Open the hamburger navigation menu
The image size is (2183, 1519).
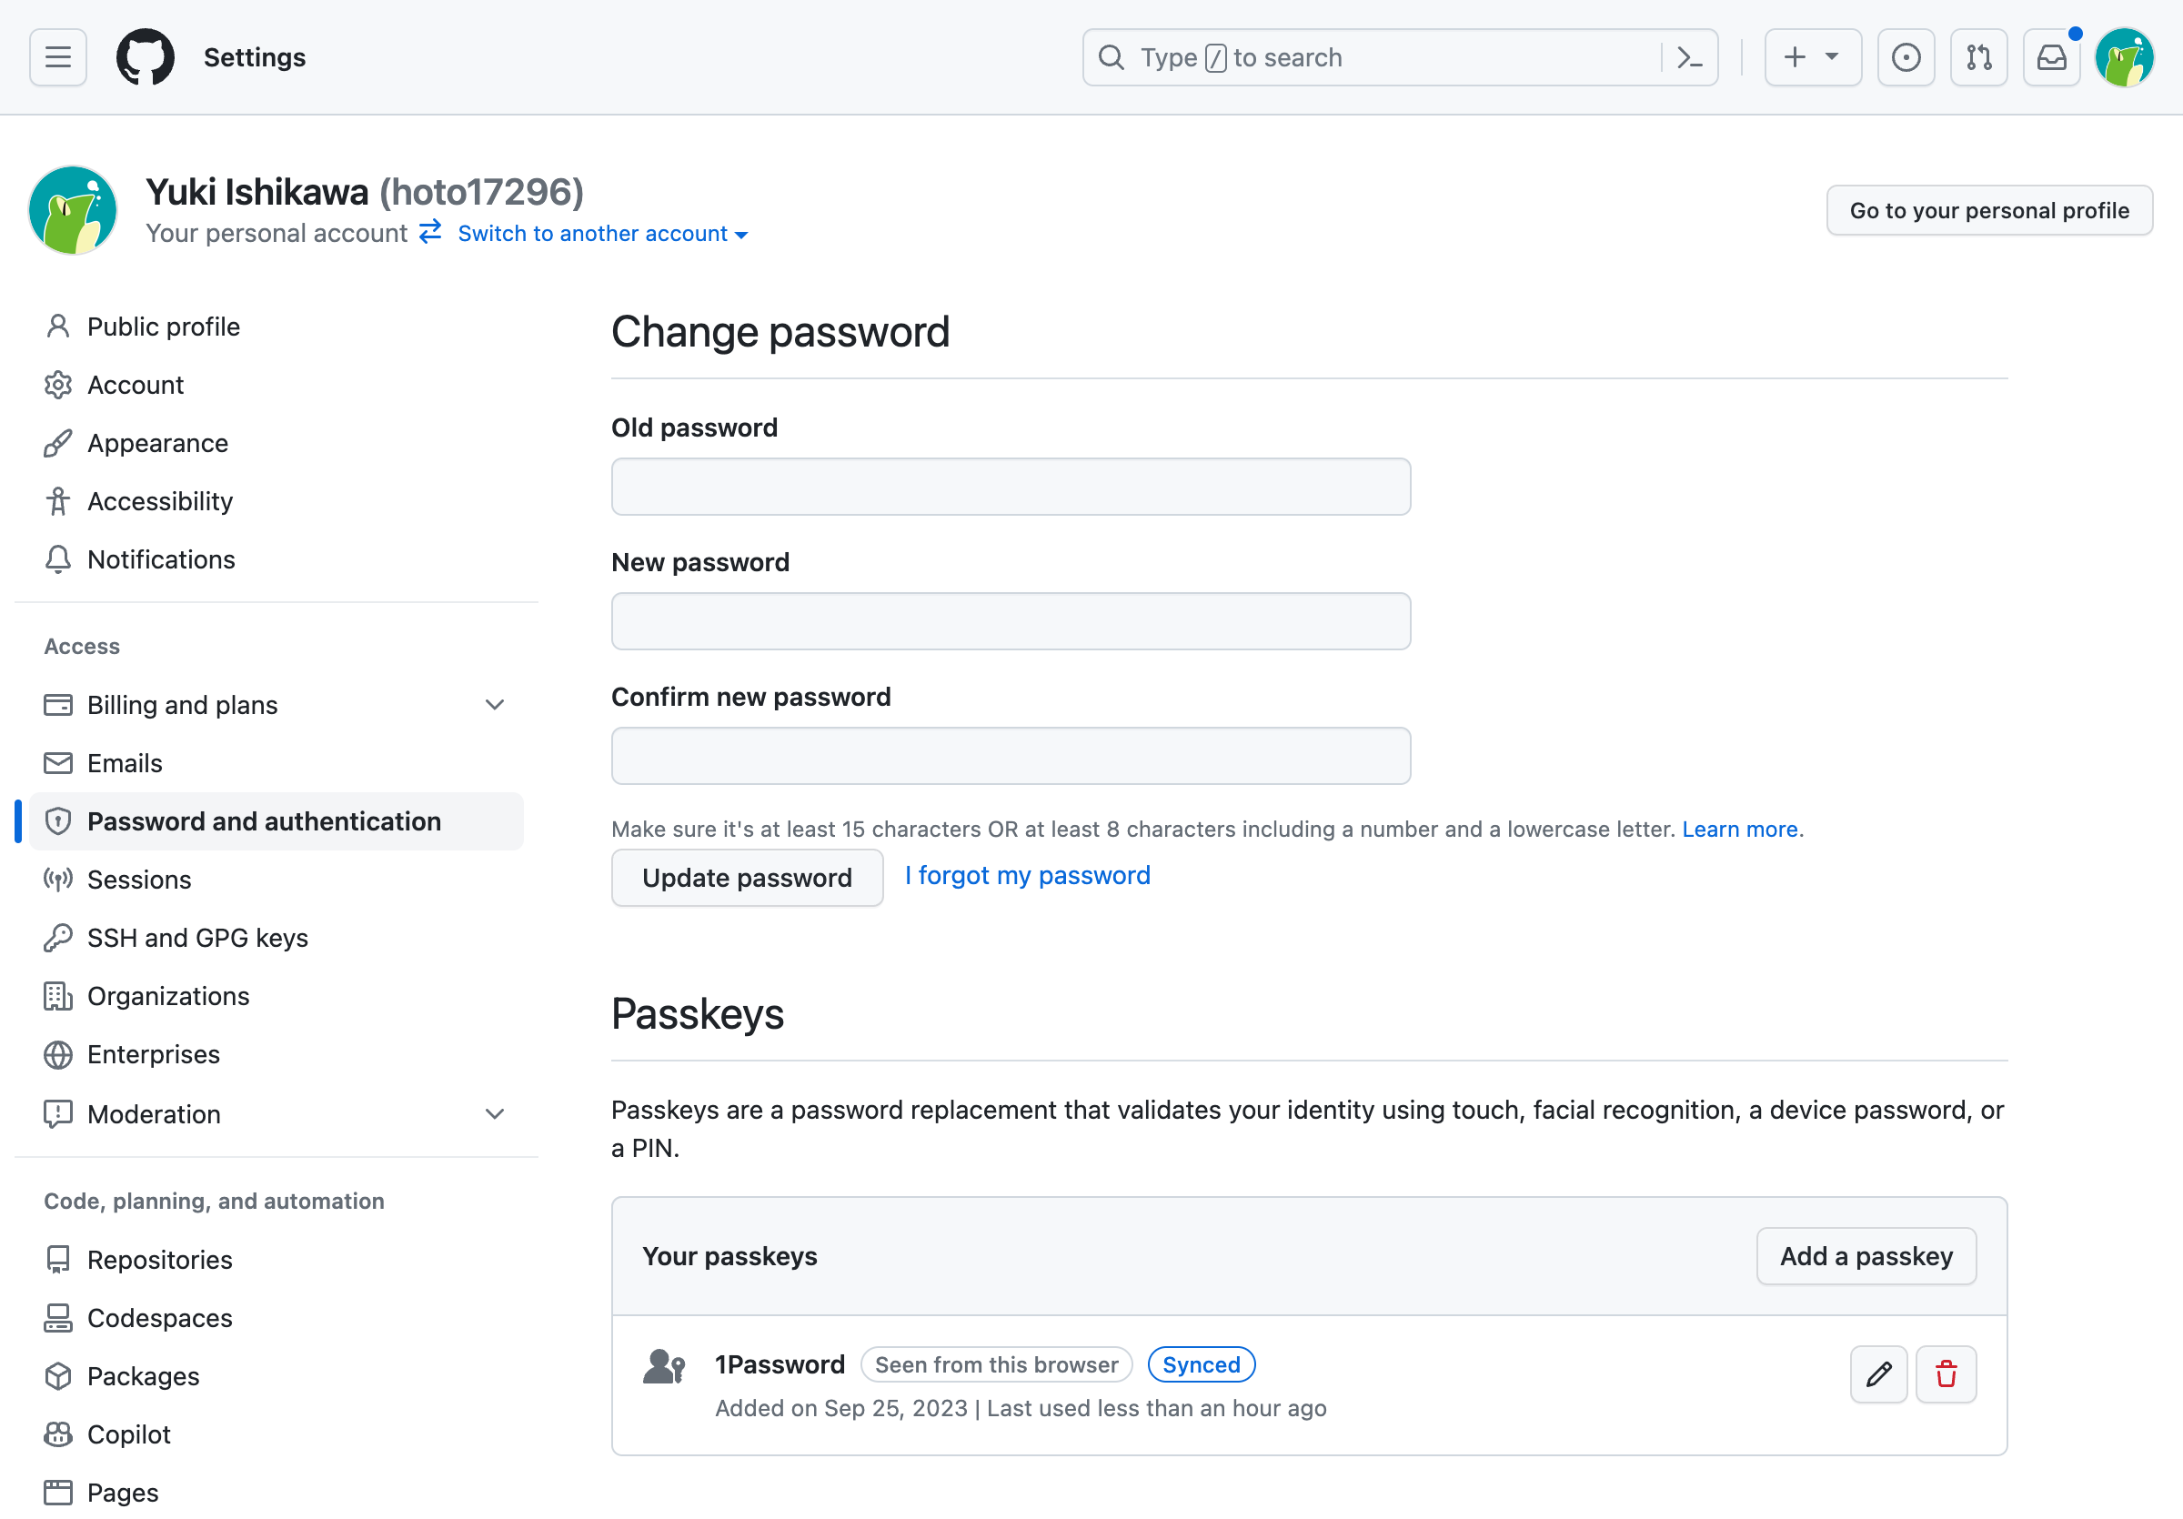56,57
